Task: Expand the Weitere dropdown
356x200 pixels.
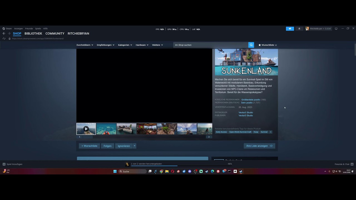Action: [157, 45]
